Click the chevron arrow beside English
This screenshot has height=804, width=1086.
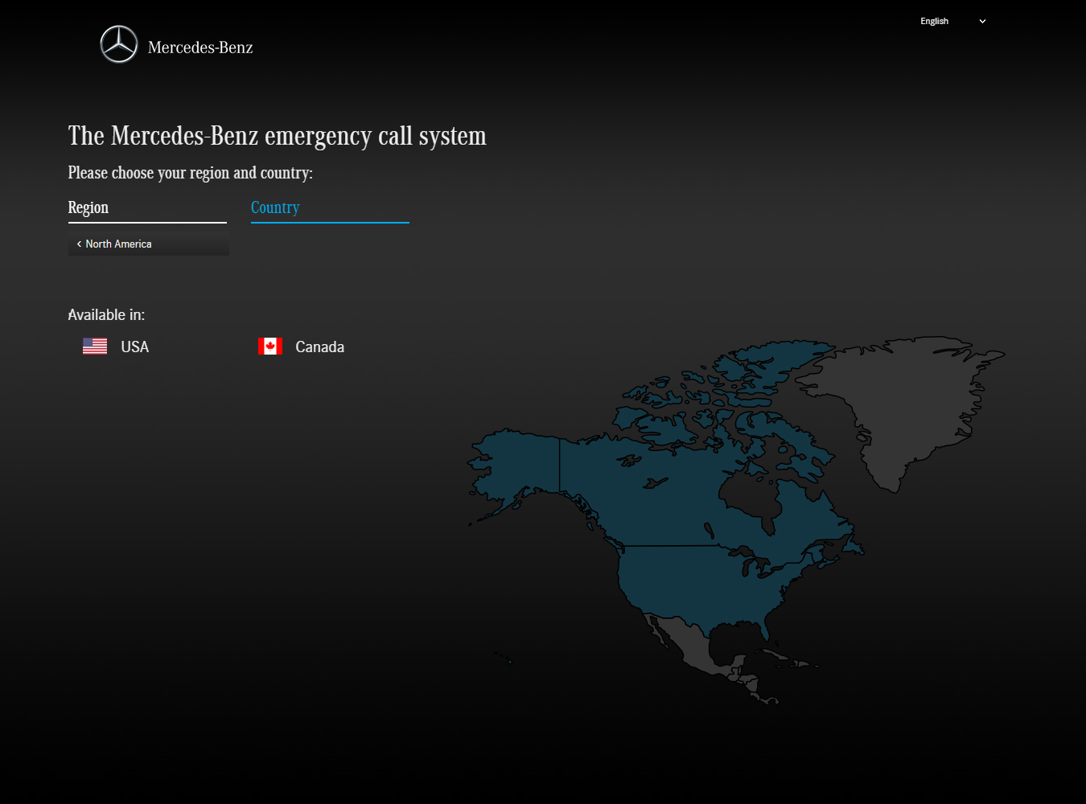coord(982,22)
